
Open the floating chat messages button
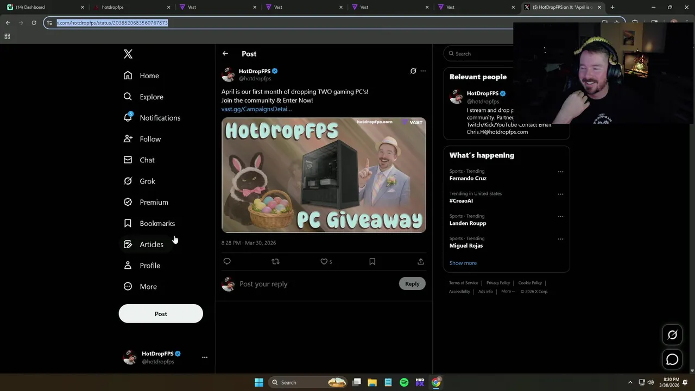[x=672, y=360]
